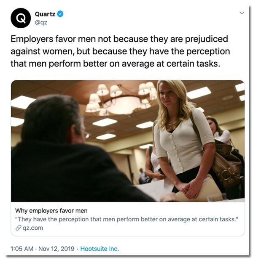Visit the @qz handle
The width and height of the screenshot is (253, 260).
[41, 22]
